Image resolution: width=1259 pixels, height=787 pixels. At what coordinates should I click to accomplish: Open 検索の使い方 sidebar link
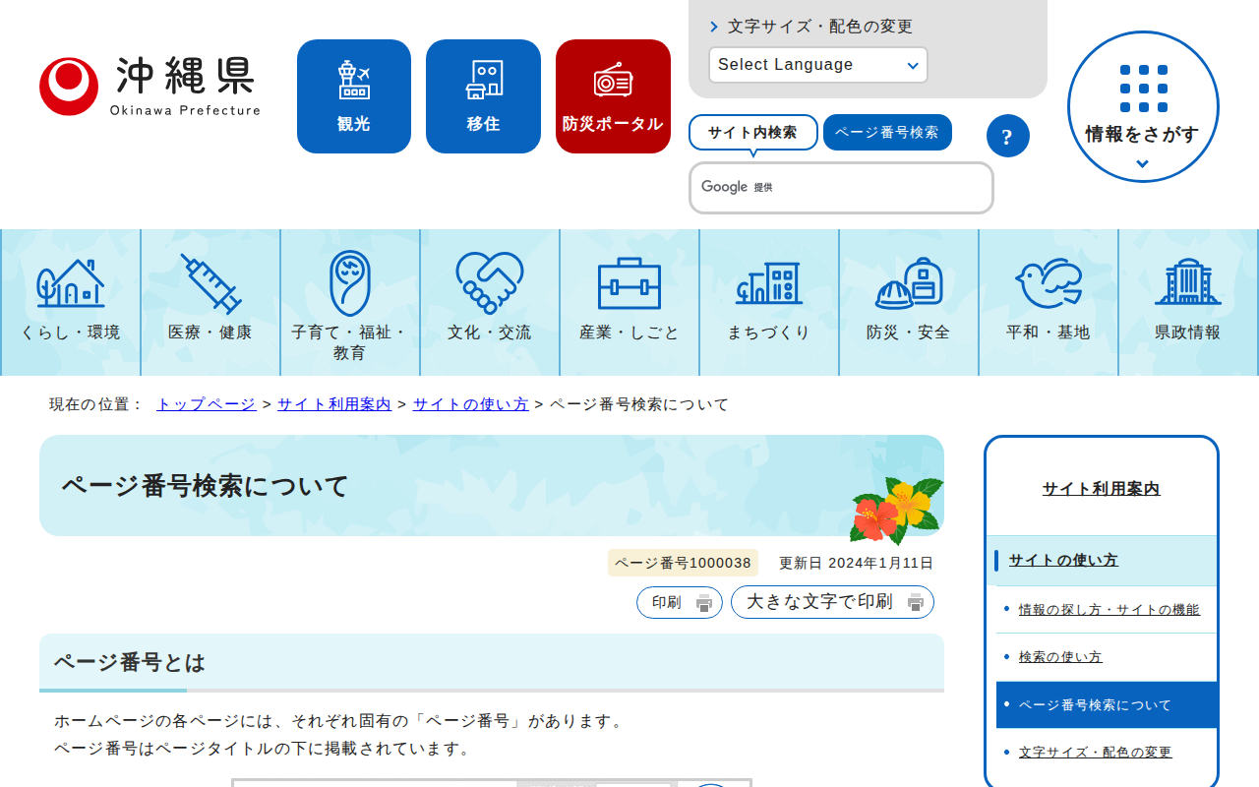(1060, 657)
